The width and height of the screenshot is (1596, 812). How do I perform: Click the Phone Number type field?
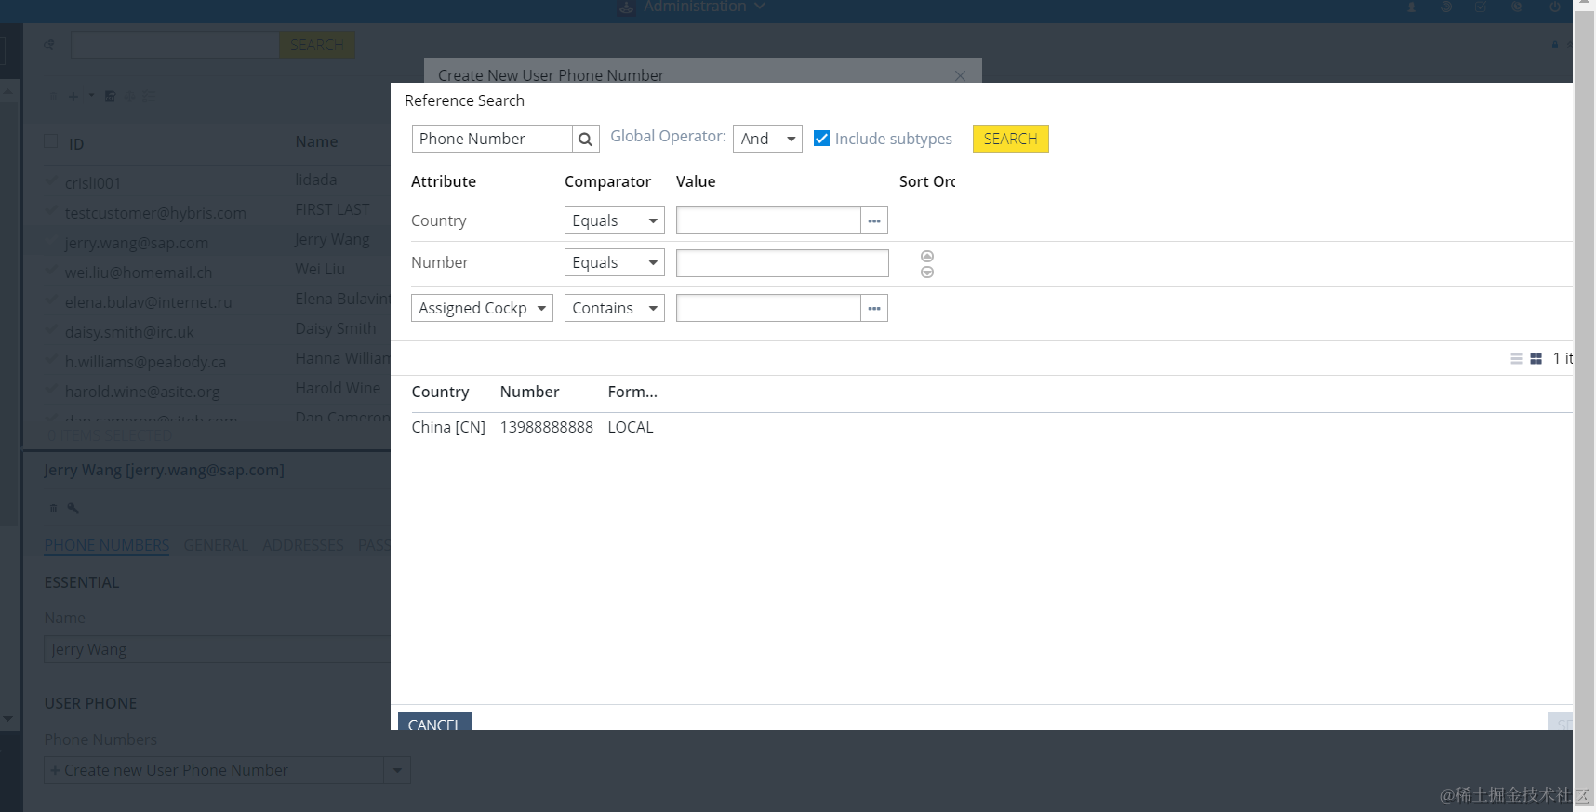coord(492,139)
